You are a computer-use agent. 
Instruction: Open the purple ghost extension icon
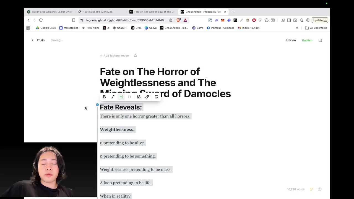217,20
